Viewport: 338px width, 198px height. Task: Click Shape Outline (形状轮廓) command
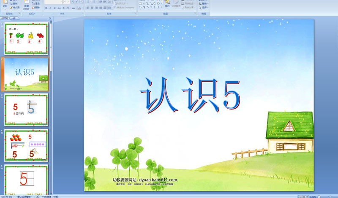click(188, 4)
